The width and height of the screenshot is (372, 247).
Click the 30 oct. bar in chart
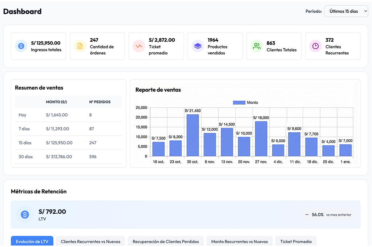coord(193,135)
